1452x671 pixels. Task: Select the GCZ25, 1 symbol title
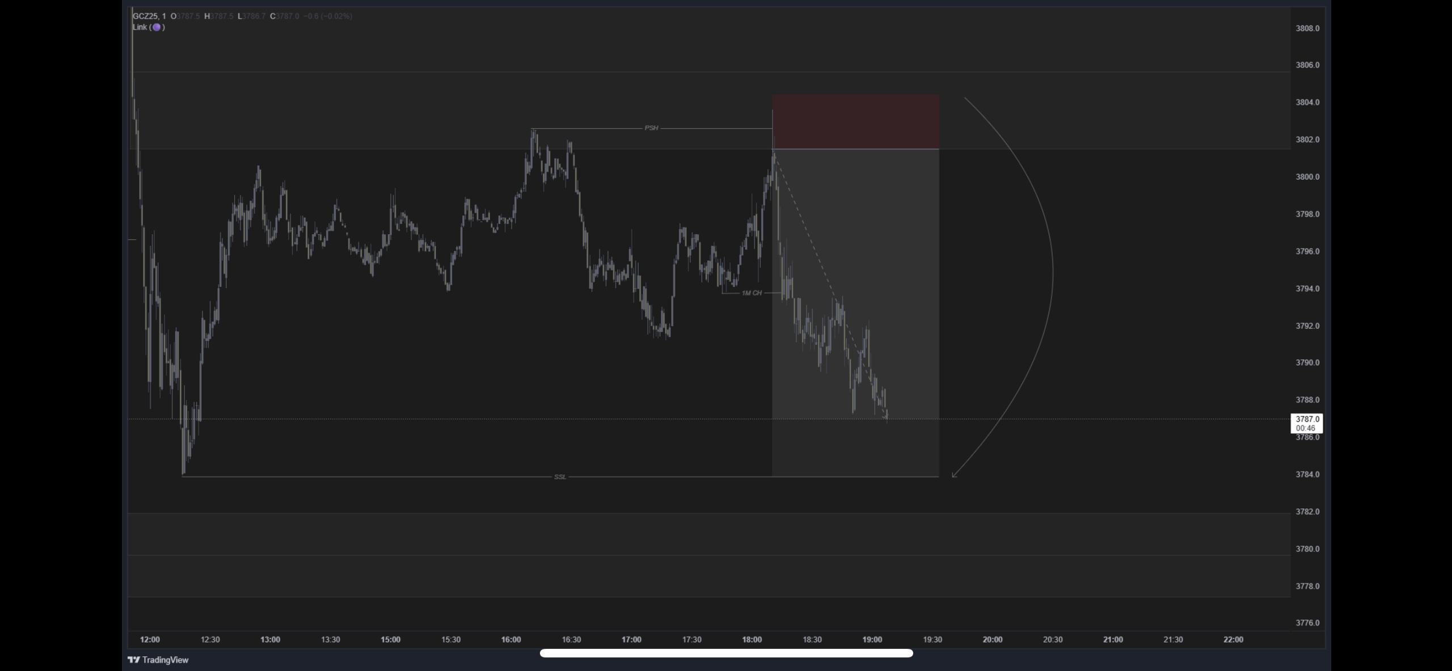point(149,16)
